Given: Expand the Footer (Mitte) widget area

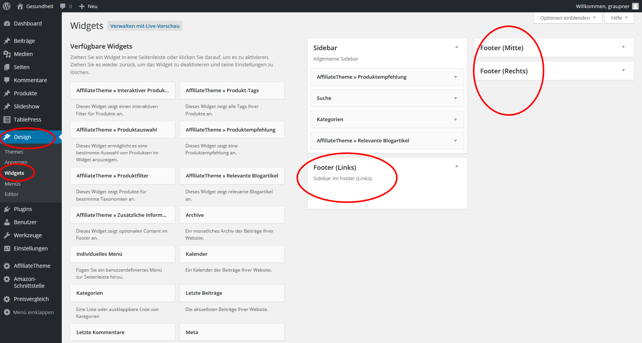Looking at the screenshot, I should point(623,47).
